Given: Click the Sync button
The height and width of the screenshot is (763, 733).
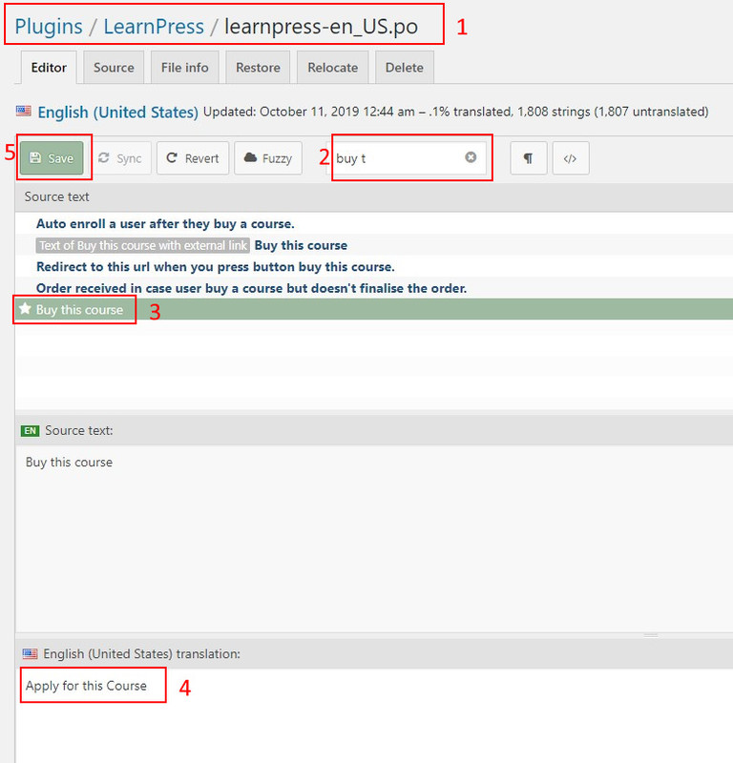Looking at the screenshot, I should coord(120,158).
